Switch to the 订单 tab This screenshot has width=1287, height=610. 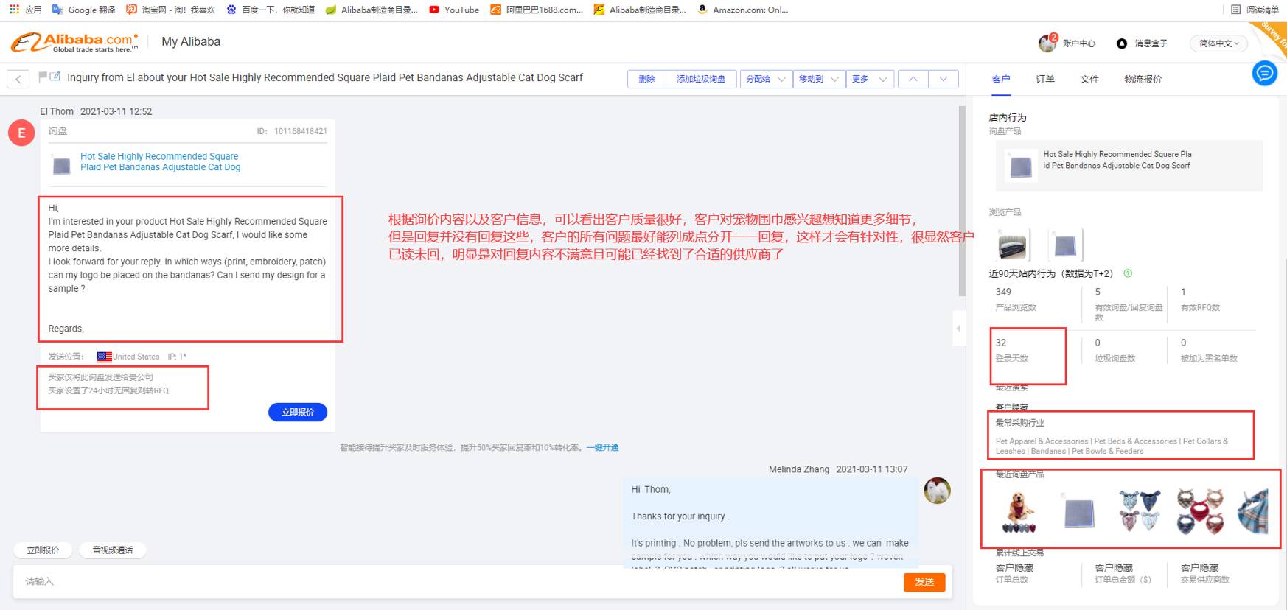(x=1044, y=80)
